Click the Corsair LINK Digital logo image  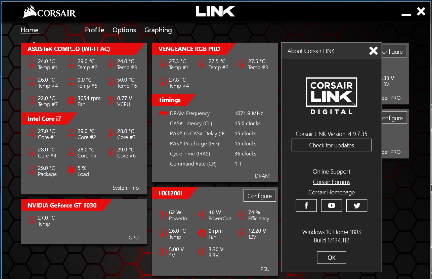point(332,96)
